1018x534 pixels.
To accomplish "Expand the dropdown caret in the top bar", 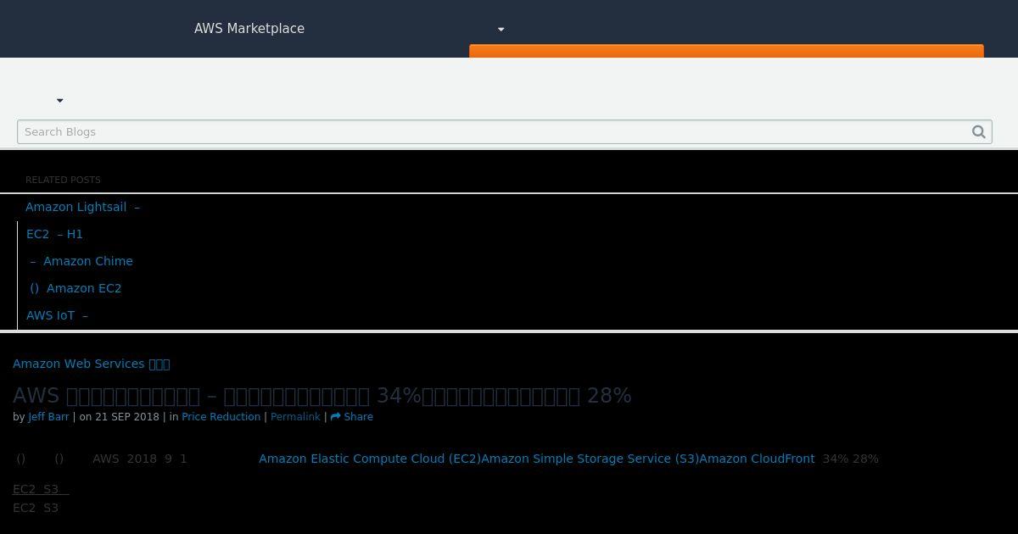I will pyautogui.click(x=501, y=30).
